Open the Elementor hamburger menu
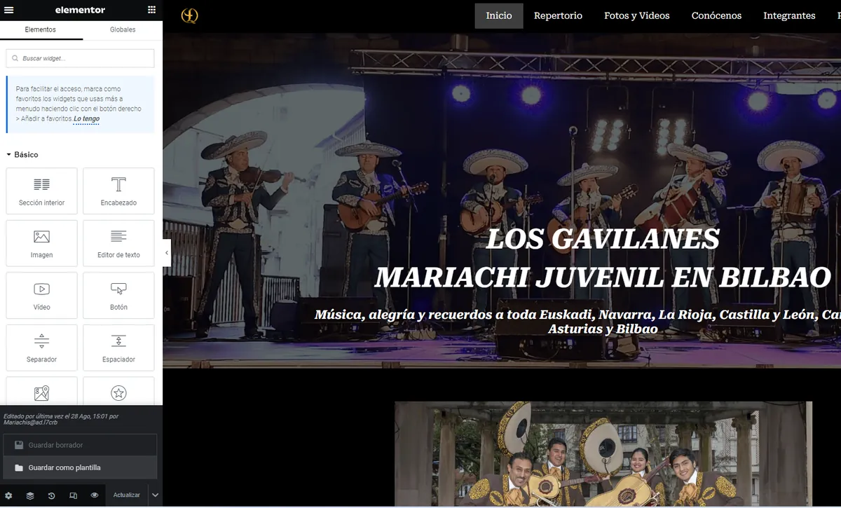Image resolution: width=841 pixels, height=508 pixels. point(10,10)
